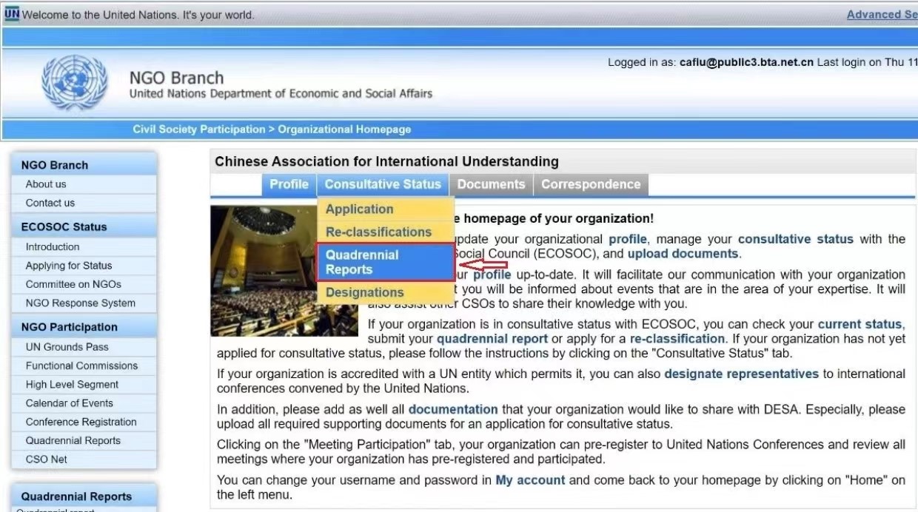Choose Designations from the dropdown menu
This screenshot has width=918, height=512.
[385, 292]
